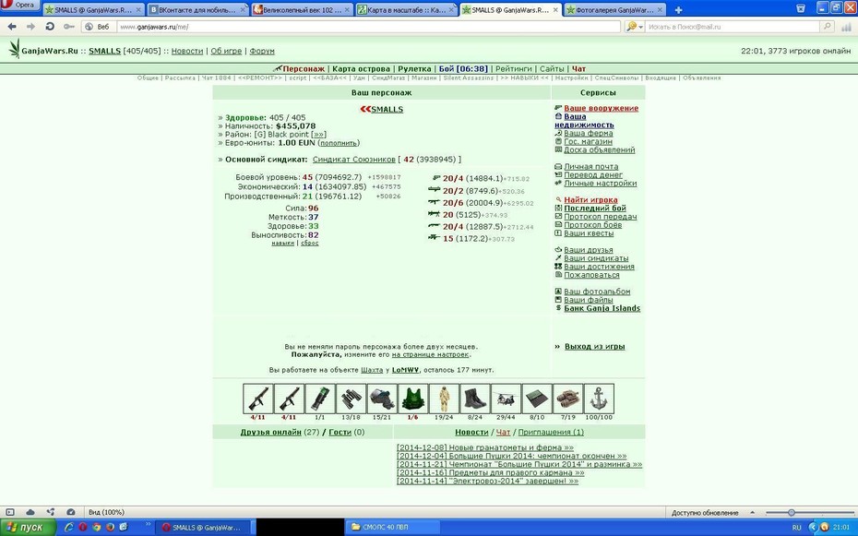Click the Шахта object link
The width and height of the screenshot is (858, 536).
point(372,370)
